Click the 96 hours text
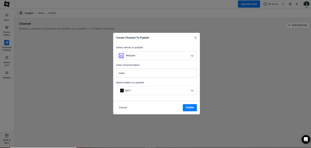 pos(273,4)
